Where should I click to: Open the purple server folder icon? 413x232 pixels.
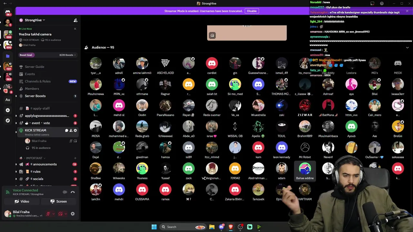point(8,56)
